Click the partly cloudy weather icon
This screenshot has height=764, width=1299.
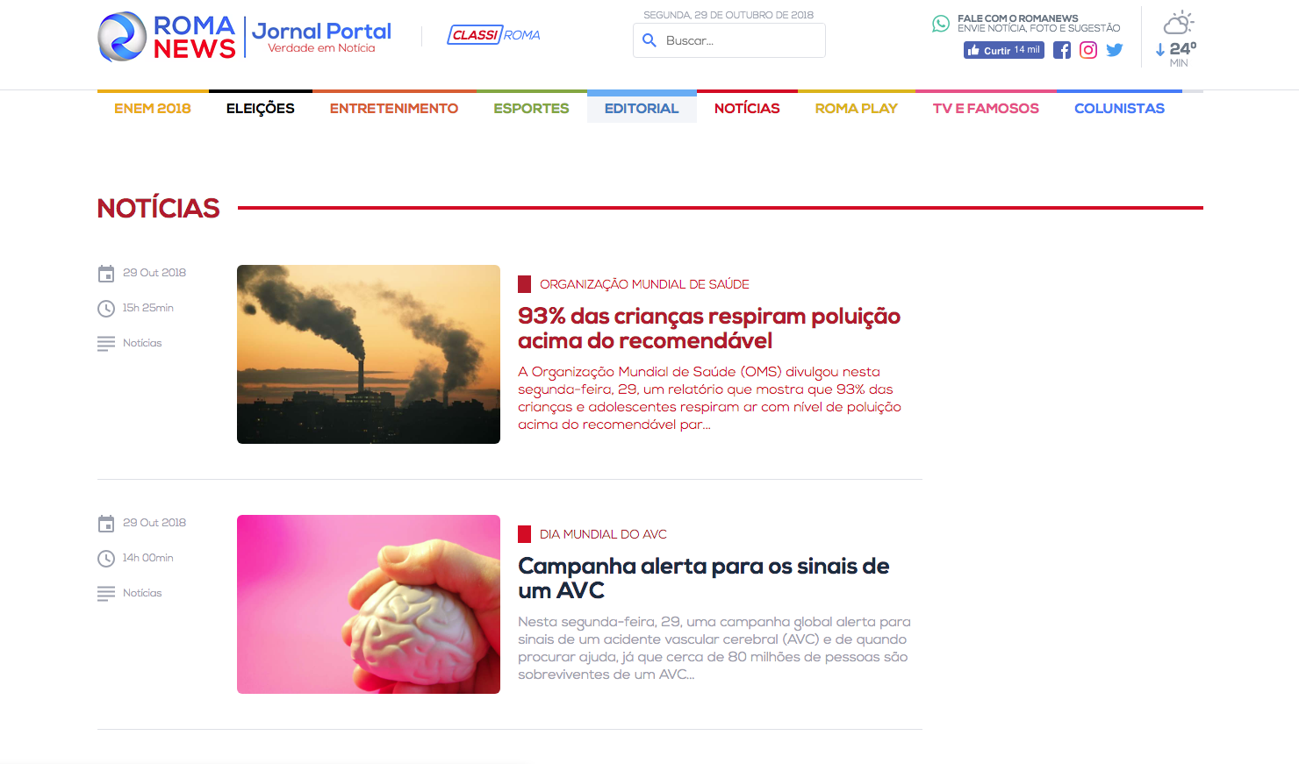click(x=1179, y=23)
